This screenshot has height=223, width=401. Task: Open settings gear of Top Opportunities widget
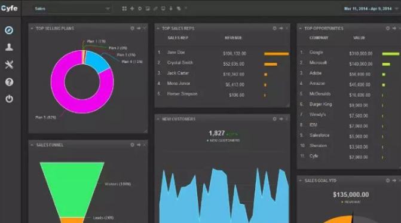[388, 28]
